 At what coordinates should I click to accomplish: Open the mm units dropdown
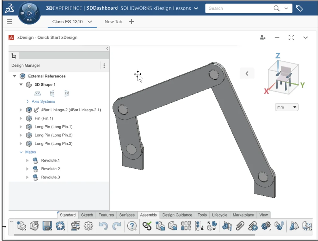click(286, 107)
